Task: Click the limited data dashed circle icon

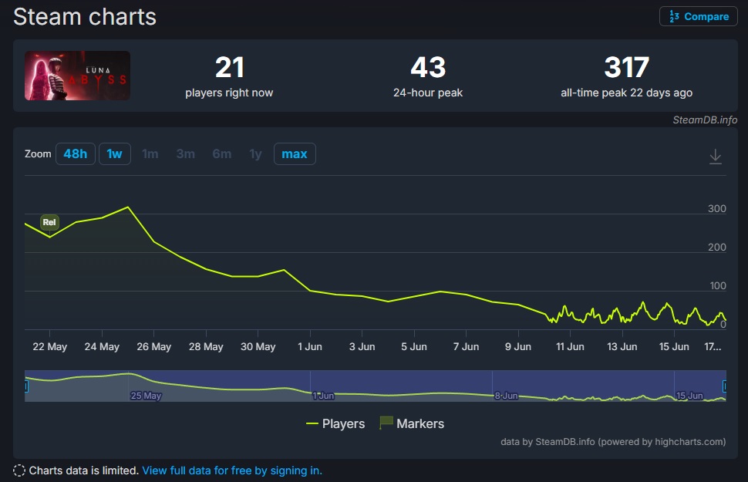Action: click(19, 470)
